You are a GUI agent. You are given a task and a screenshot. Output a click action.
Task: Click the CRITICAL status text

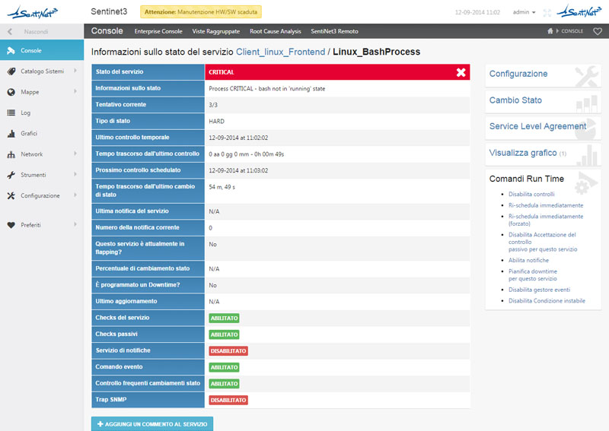tap(222, 72)
